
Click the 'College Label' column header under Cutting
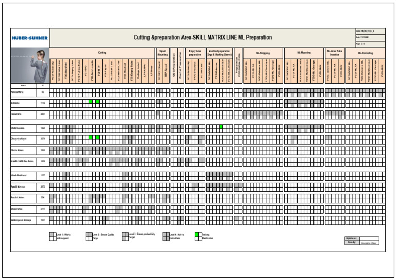(138, 71)
